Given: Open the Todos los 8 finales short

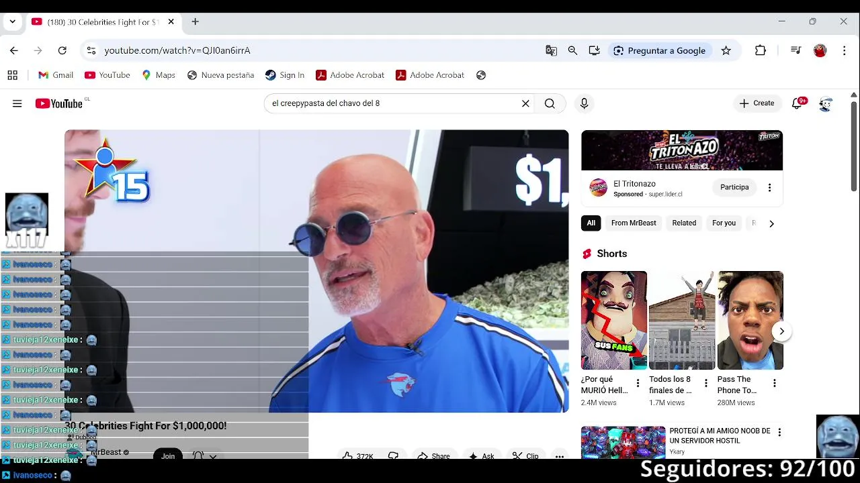Looking at the screenshot, I should point(682,320).
